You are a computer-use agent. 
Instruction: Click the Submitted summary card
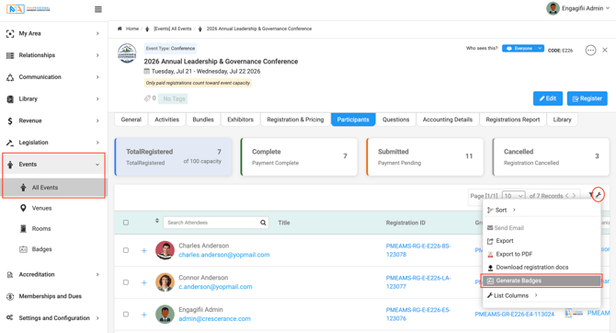425,156
